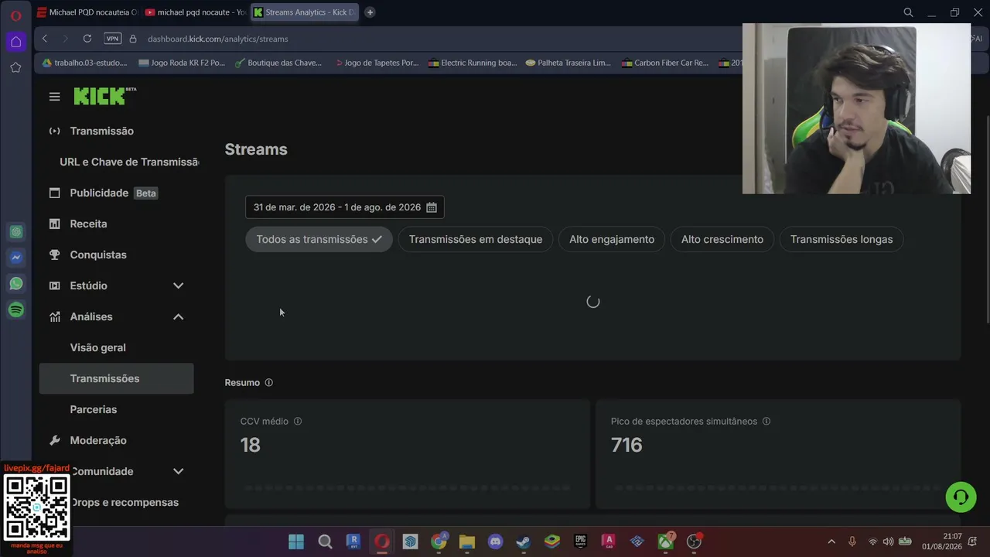This screenshot has width=990, height=557.
Task: Filter by Alto crescimento
Action: tap(722, 239)
